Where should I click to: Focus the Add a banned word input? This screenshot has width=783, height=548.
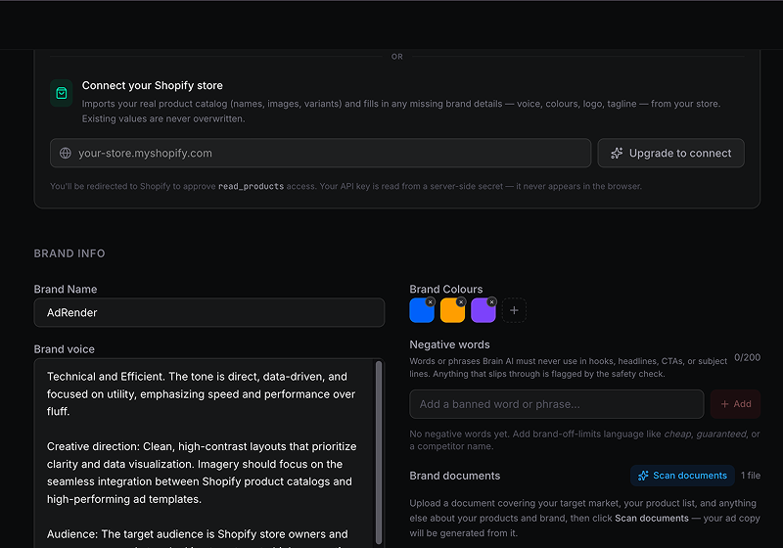point(556,404)
